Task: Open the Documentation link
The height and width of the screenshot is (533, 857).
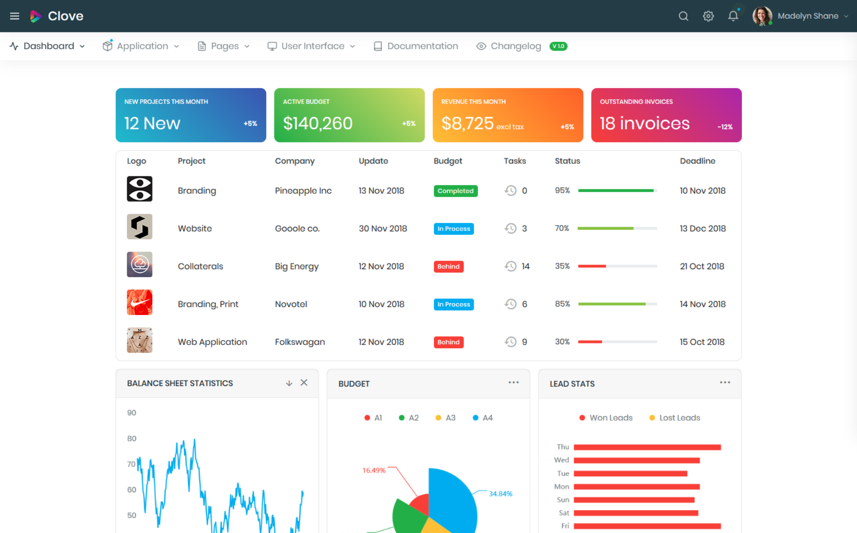Action: [x=416, y=46]
